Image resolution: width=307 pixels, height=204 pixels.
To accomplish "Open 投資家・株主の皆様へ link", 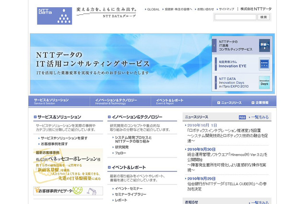I will coord(177,9).
